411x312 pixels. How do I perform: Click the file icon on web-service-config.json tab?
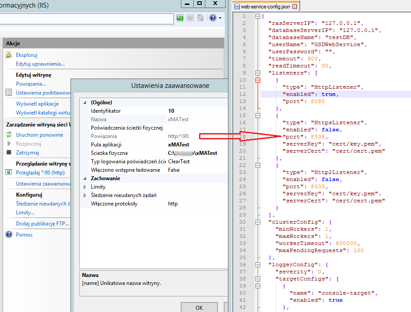pos(237,7)
